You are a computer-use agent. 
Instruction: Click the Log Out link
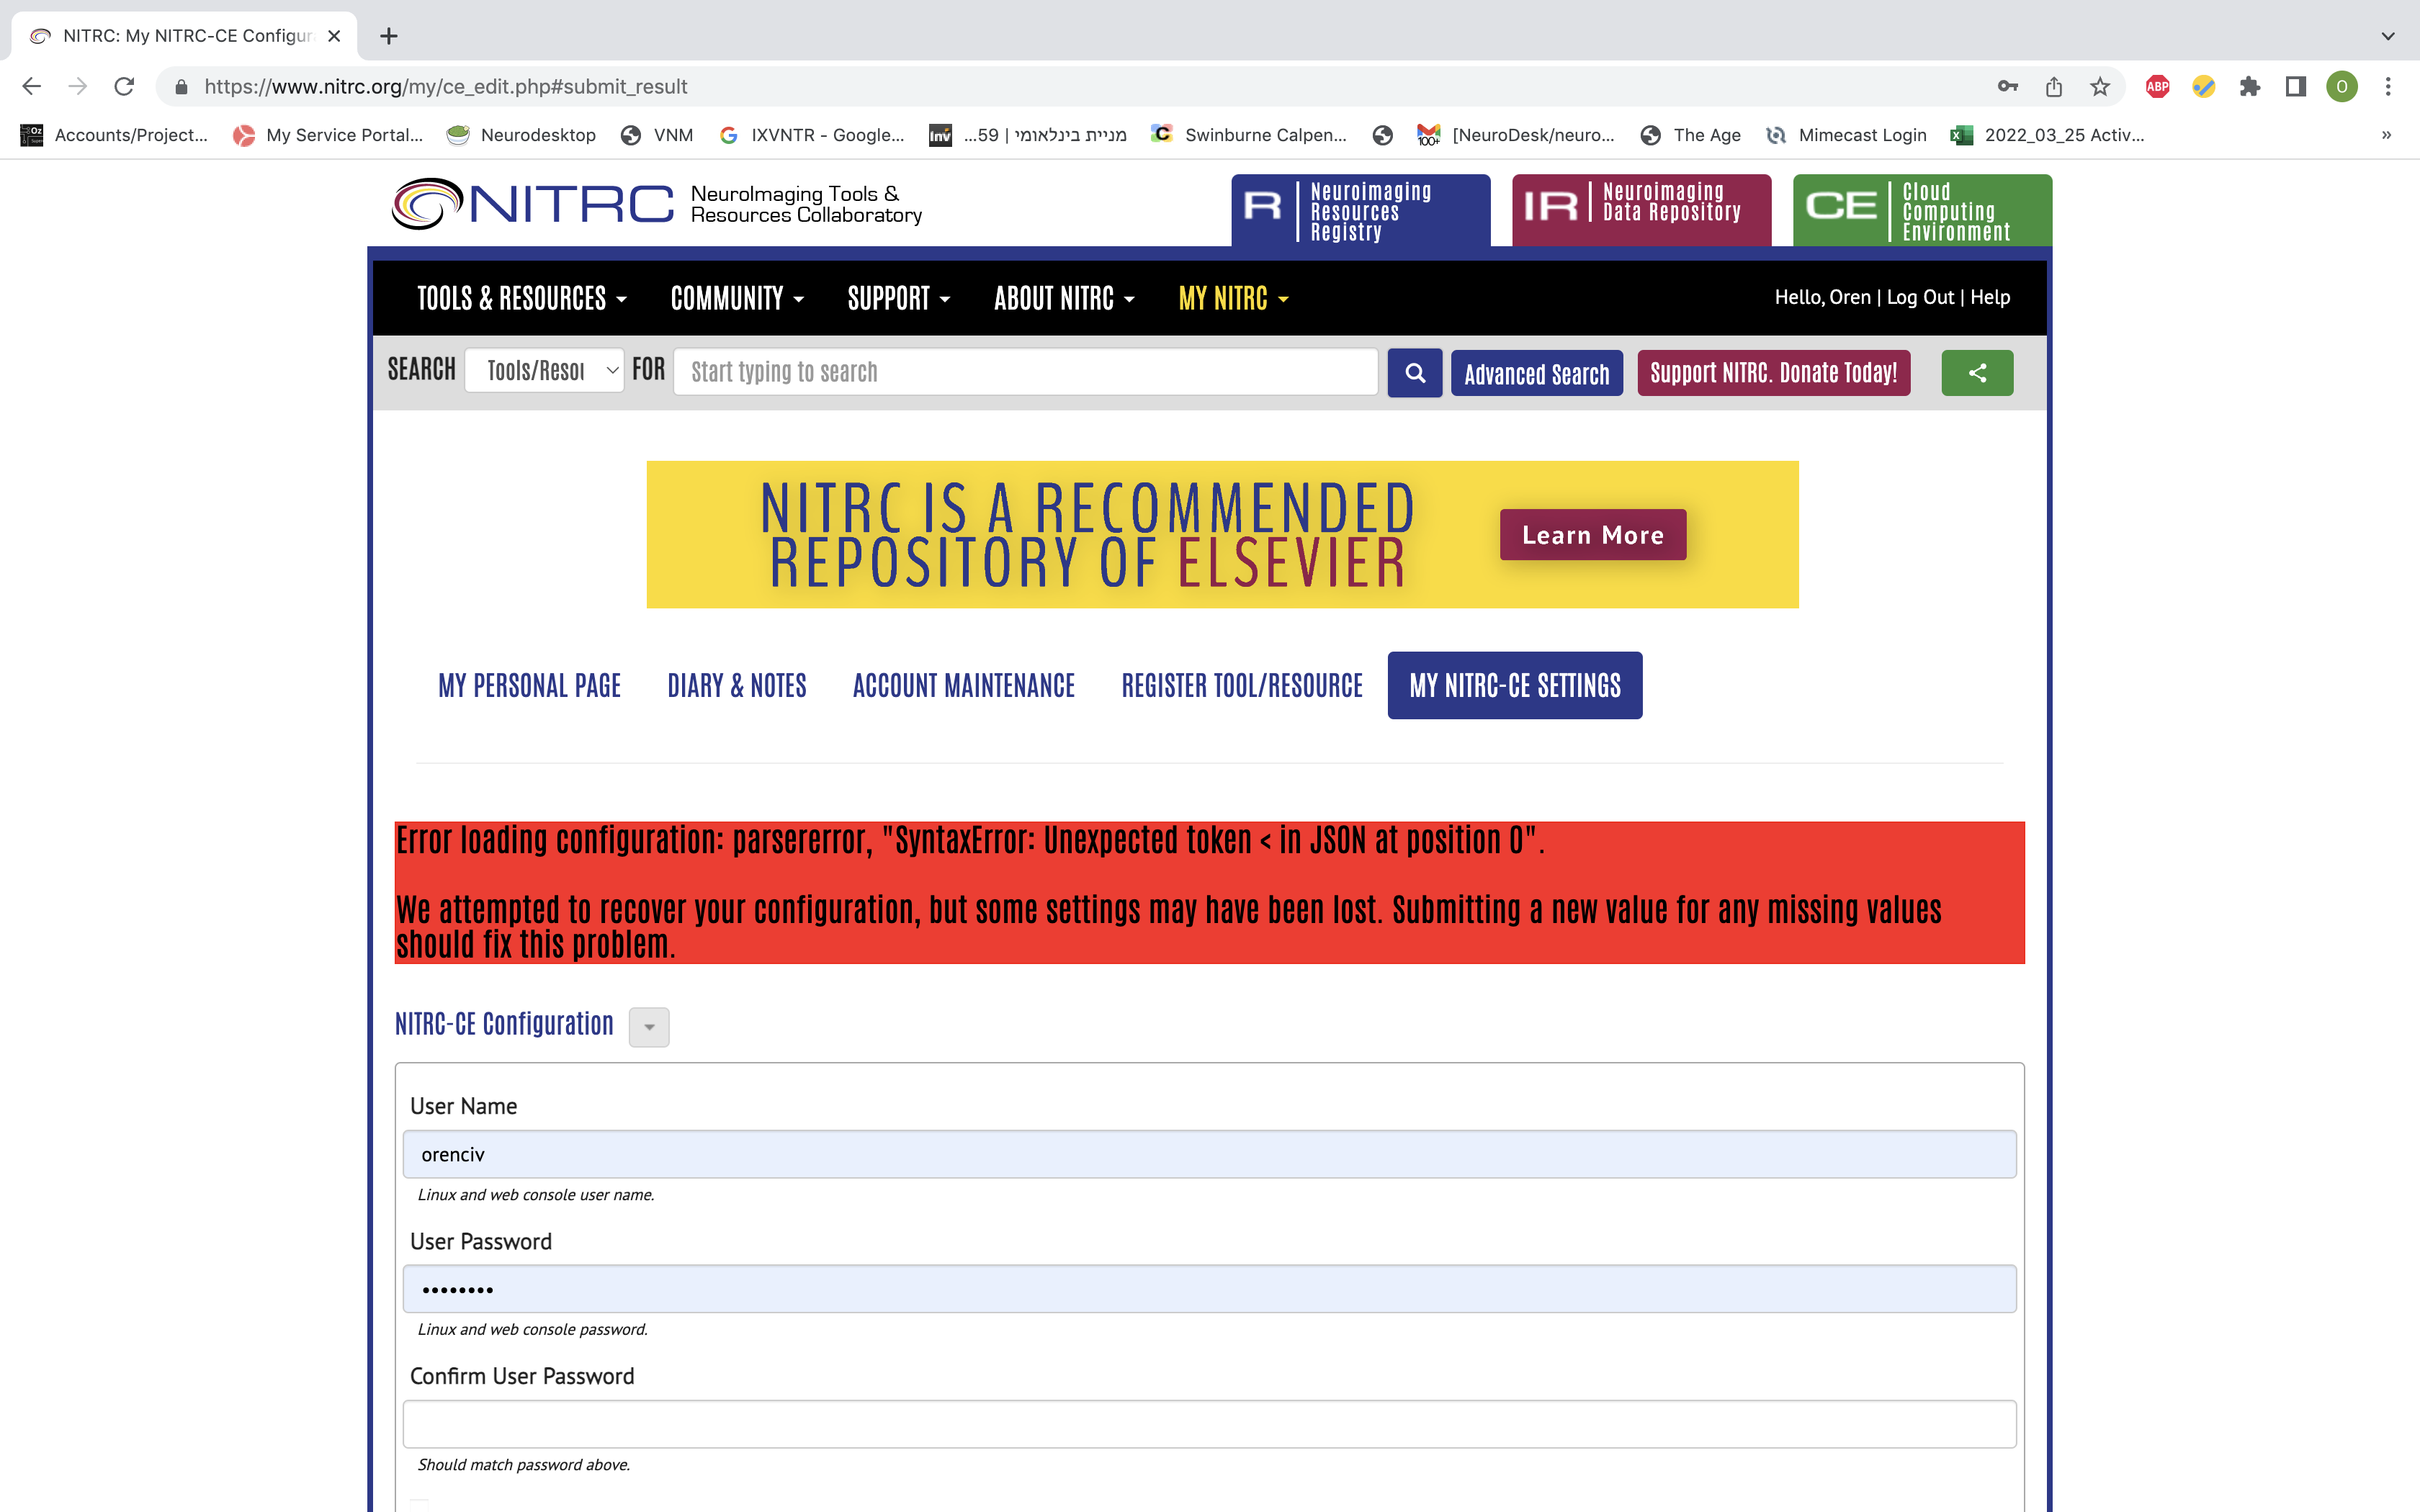[1919, 297]
